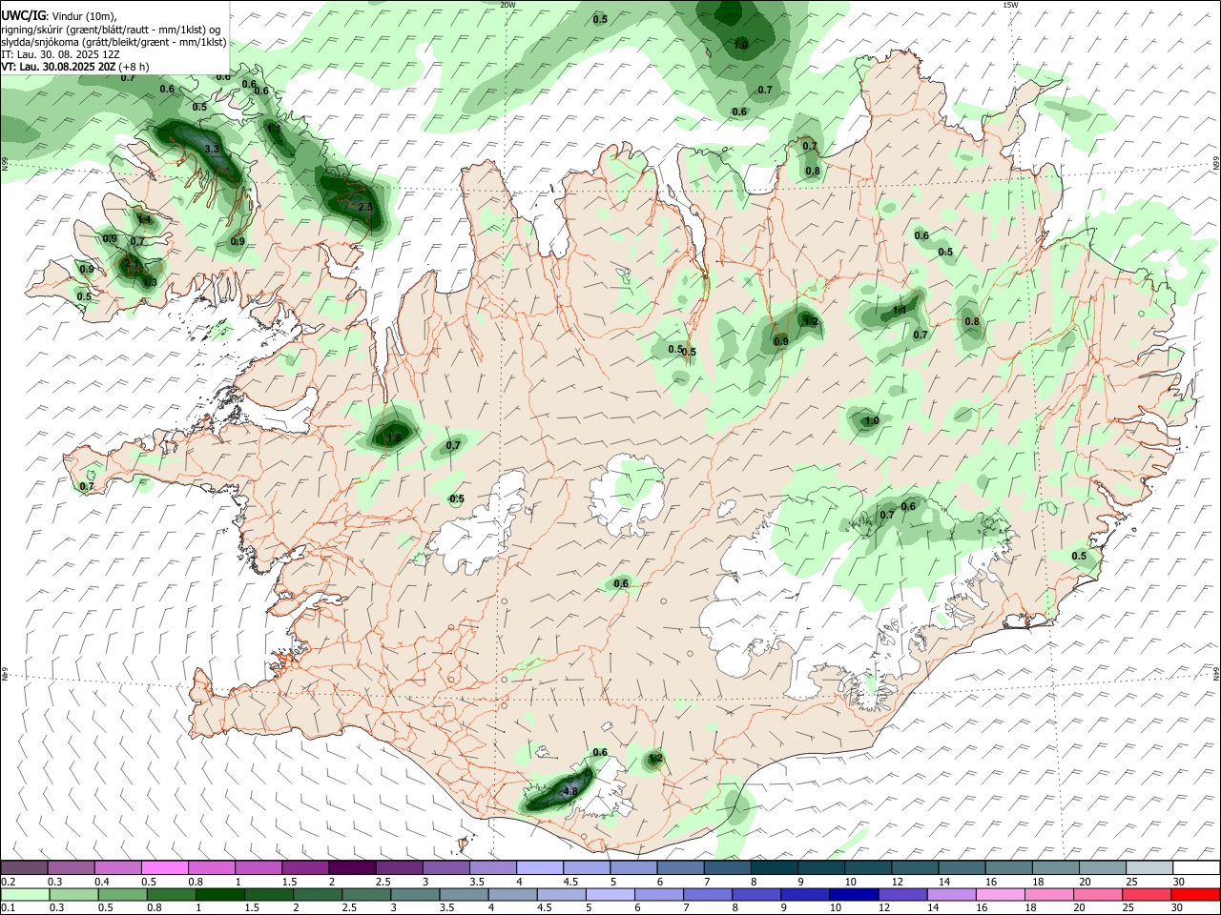1221x915 pixels.
Task: Click the 'IT: Lau. 30. 08. 2025 12Z' line
Action: (61, 54)
